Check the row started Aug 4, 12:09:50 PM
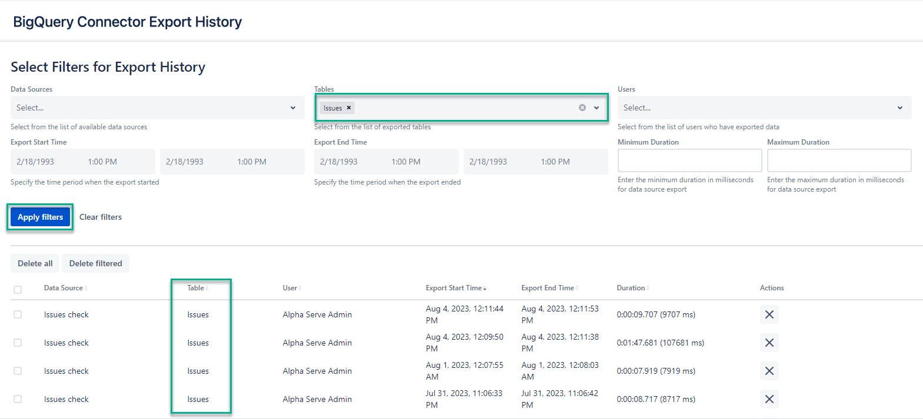The image size is (923, 419). tap(18, 343)
